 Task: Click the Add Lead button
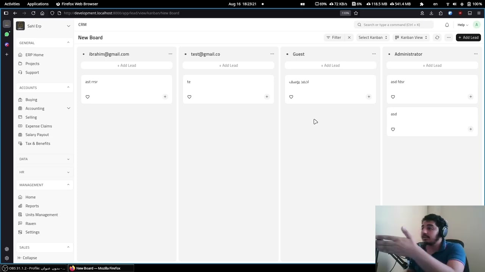pos(468,37)
